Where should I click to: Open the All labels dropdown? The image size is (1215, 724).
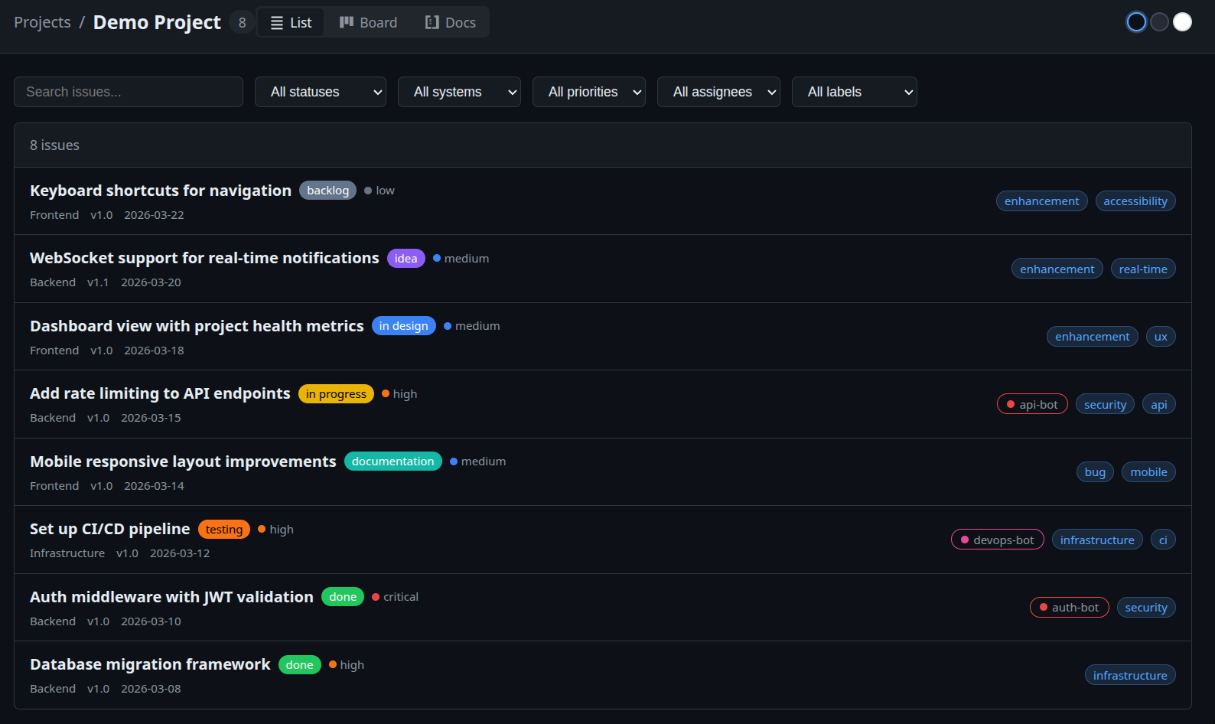855,92
